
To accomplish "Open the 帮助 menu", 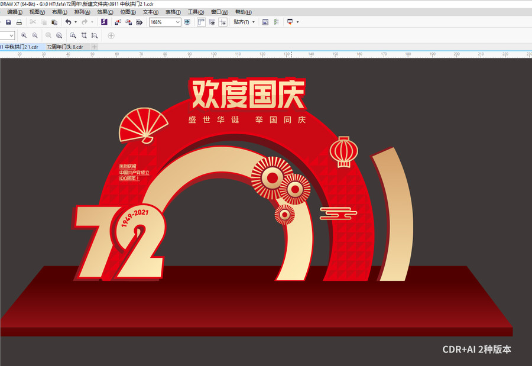I will click(x=244, y=12).
